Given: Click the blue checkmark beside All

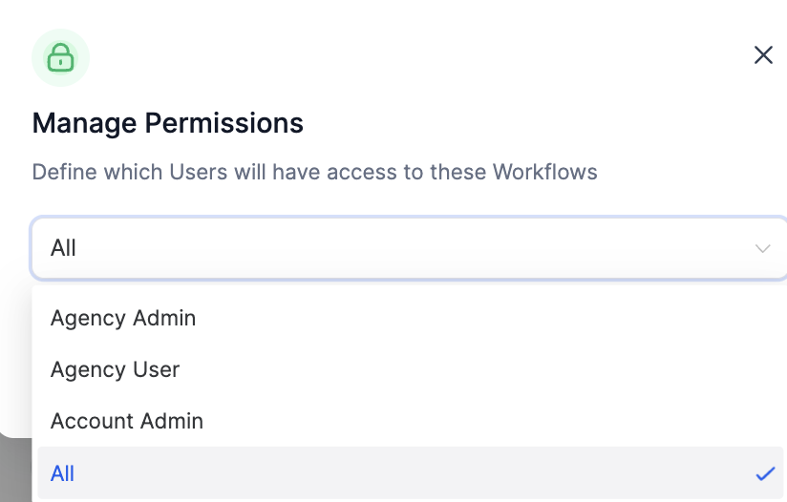Looking at the screenshot, I should [x=764, y=473].
